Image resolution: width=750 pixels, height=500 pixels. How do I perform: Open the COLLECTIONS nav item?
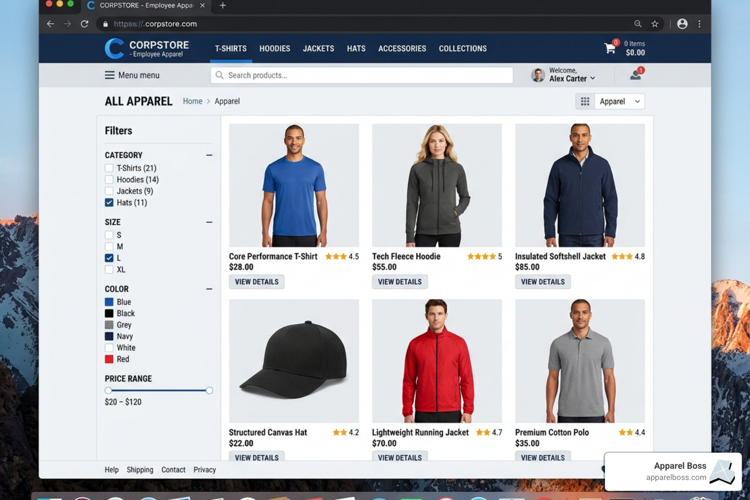pos(462,48)
